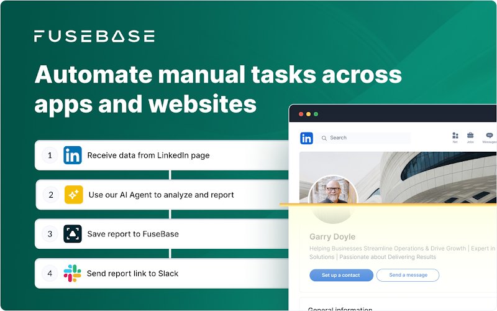Click the red close window dot
The image size is (497, 311).
[301, 114]
